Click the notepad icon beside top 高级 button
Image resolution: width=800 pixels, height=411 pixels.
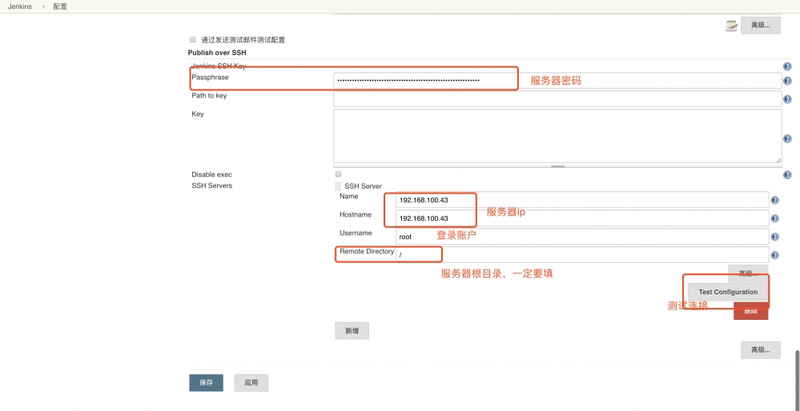click(x=732, y=26)
